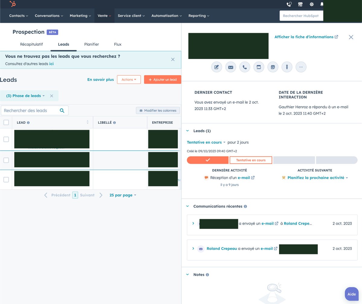Toggle the select-all leads checkbox
Image resolution: width=362 pixels, height=304 pixels.
[x=6, y=123]
